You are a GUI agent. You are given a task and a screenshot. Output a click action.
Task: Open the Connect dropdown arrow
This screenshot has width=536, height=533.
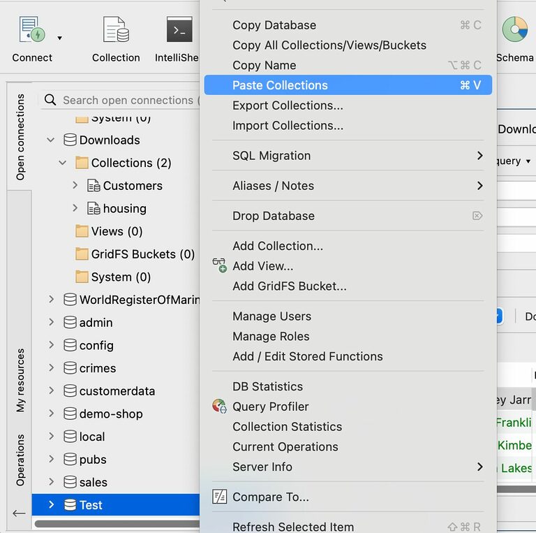coord(59,38)
